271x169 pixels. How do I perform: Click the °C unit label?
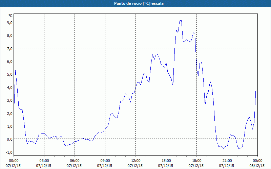pos(11,16)
